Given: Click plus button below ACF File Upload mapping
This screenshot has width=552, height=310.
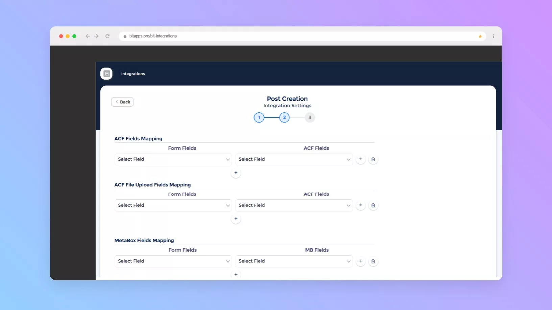Looking at the screenshot, I should (x=236, y=219).
